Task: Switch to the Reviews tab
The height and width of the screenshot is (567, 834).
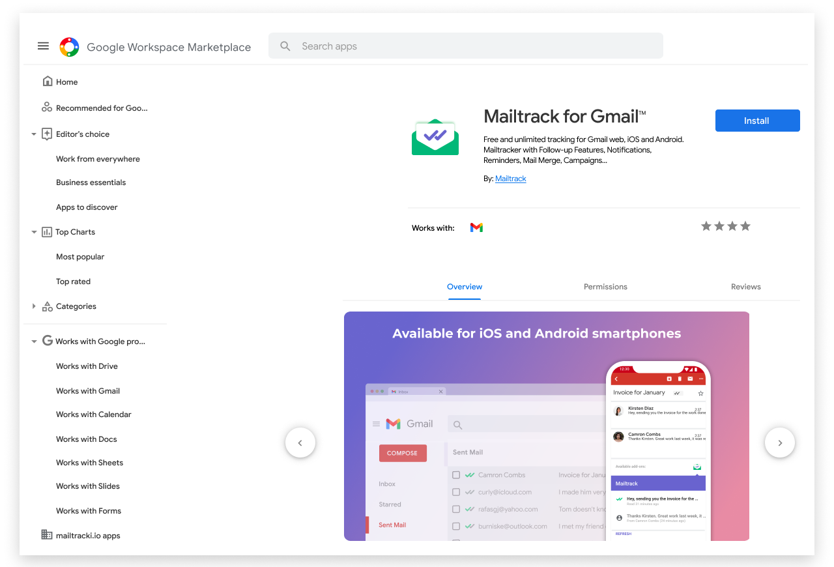Action: click(745, 287)
